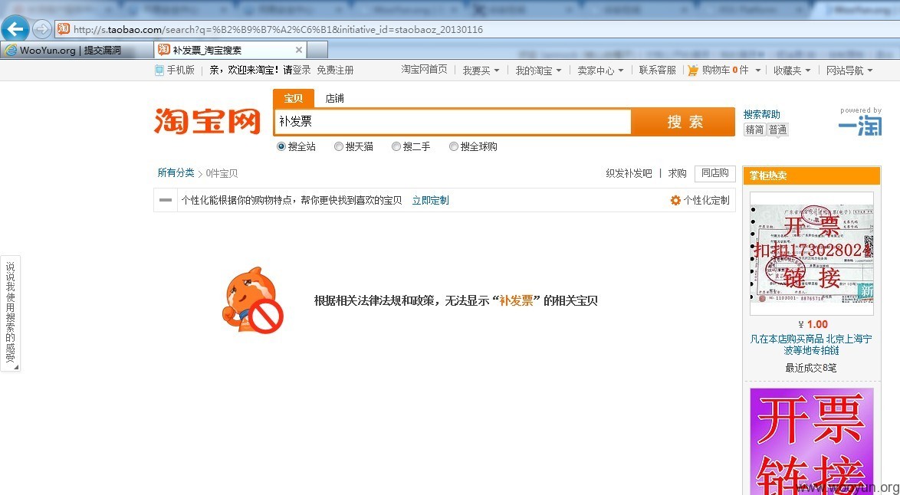Click the 免费注册 link
This screenshot has width=900, height=495.
[335, 70]
